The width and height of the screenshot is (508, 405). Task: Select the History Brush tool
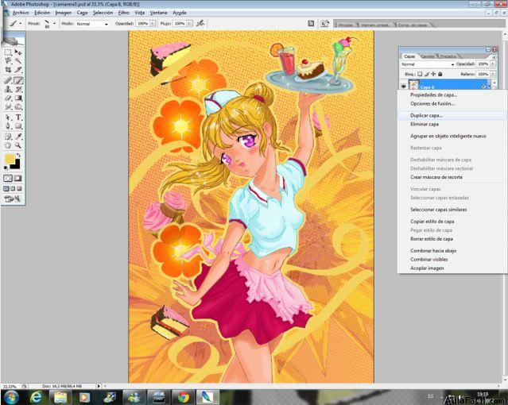pos(18,90)
